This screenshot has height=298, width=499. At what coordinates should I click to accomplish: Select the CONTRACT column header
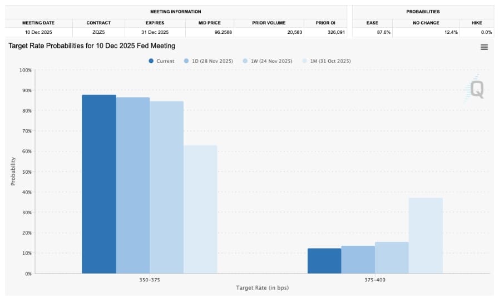coord(98,23)
